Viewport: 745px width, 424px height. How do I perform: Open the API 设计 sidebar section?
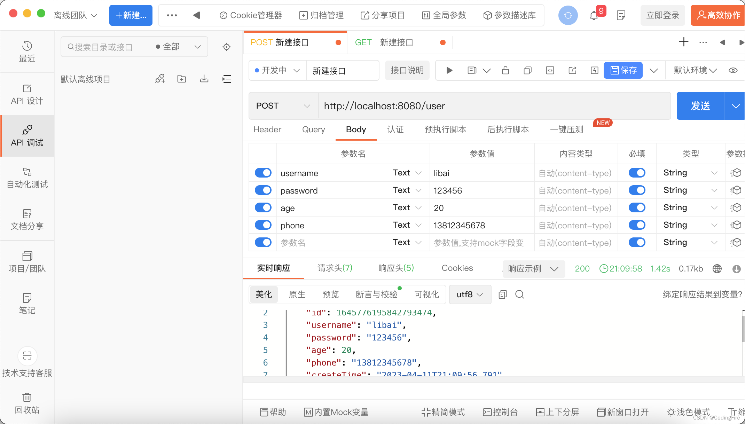click(27, 94)
